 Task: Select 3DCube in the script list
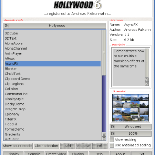(x=53, y=33)
